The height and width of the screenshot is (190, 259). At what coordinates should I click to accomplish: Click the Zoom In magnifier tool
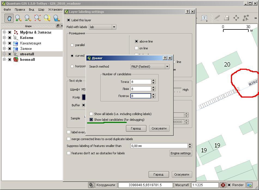coord(18,18)
